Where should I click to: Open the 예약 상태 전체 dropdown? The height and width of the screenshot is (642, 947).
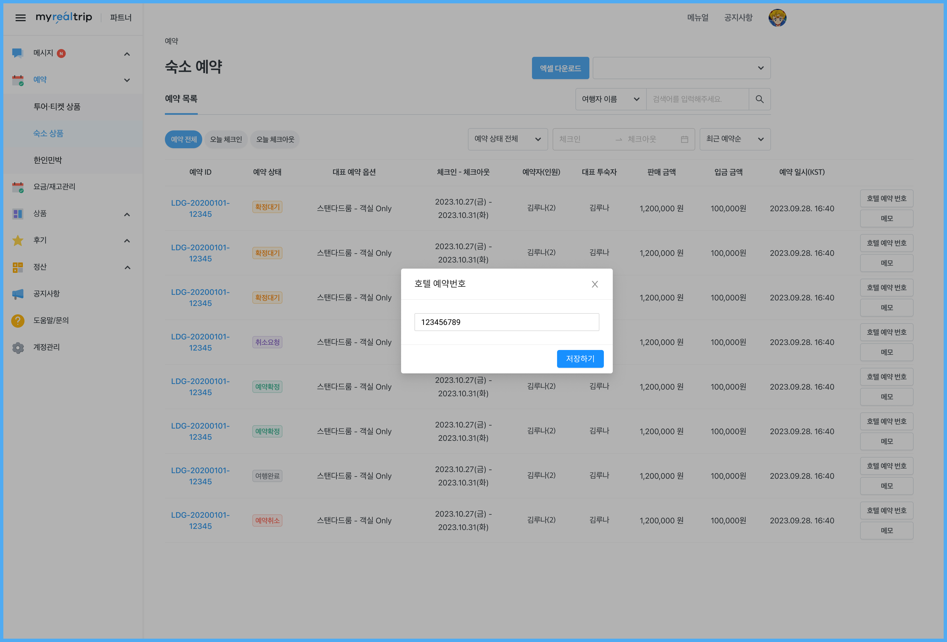507,139
